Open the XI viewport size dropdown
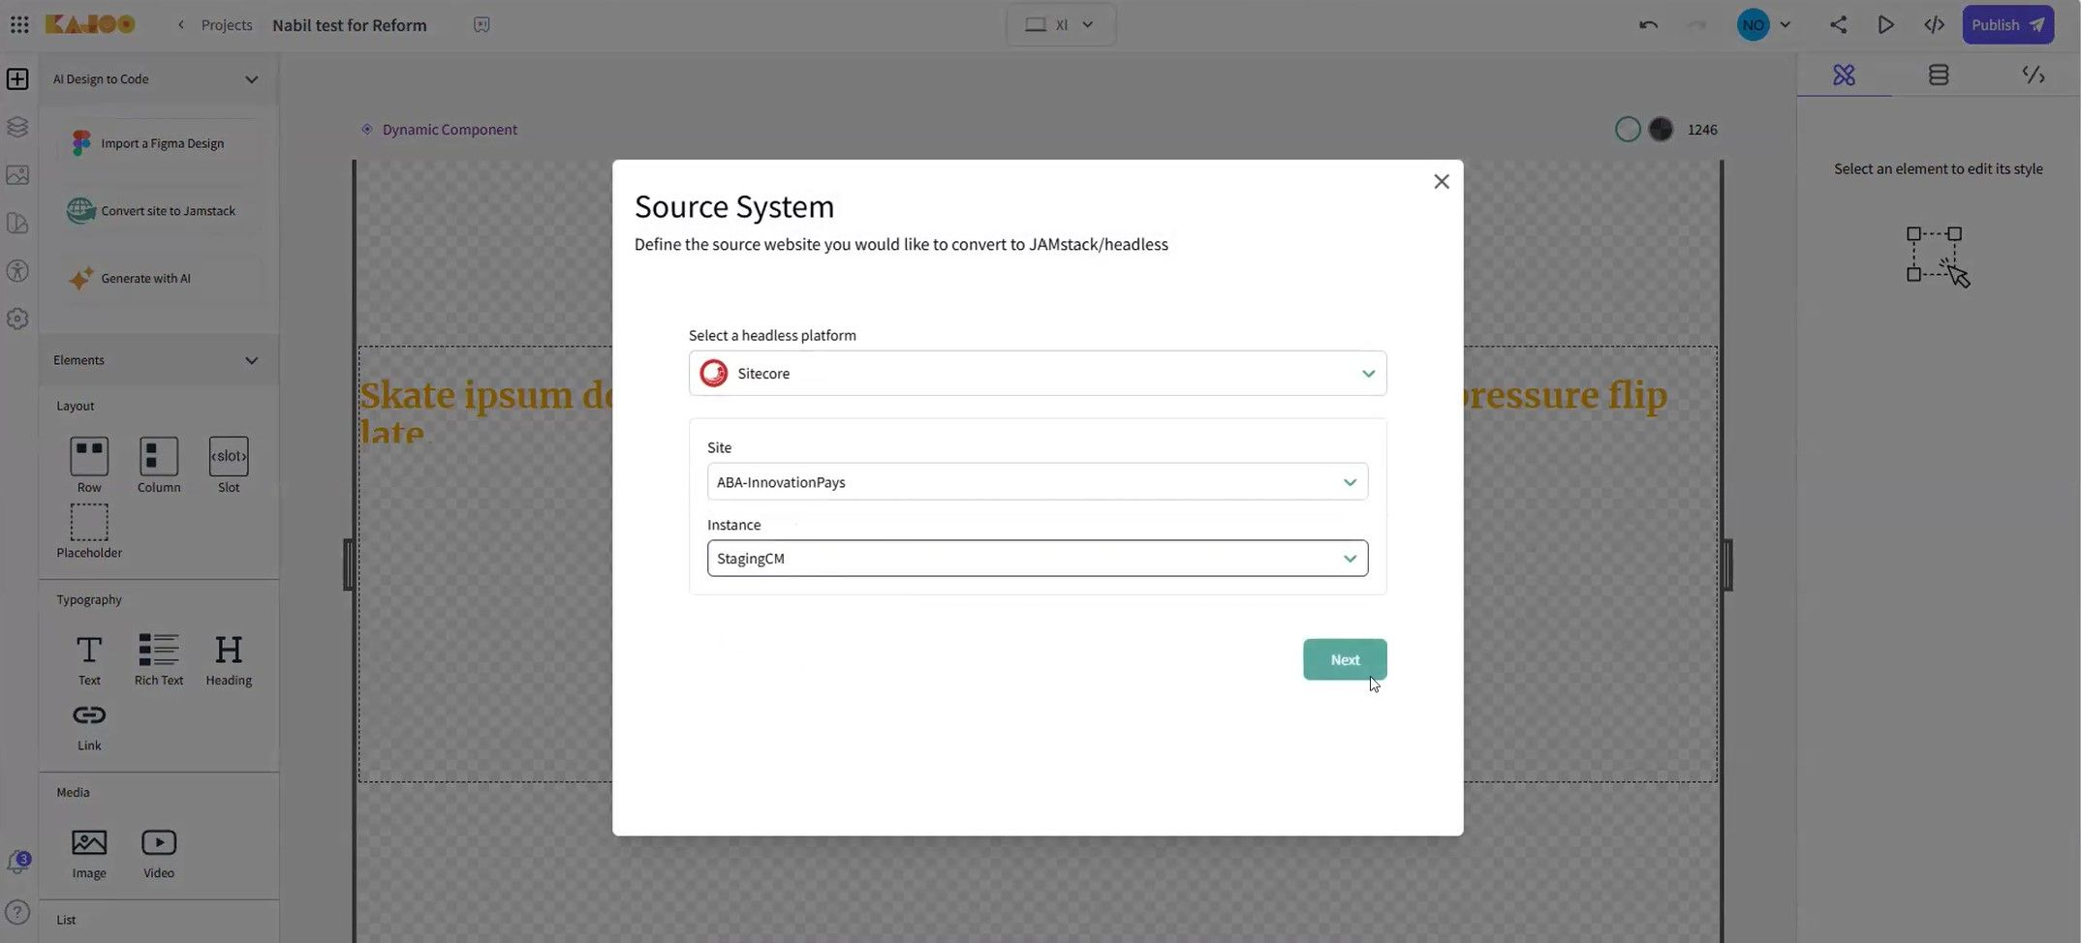Screen dimensions: 2081x943 [x=1061, y=24]
